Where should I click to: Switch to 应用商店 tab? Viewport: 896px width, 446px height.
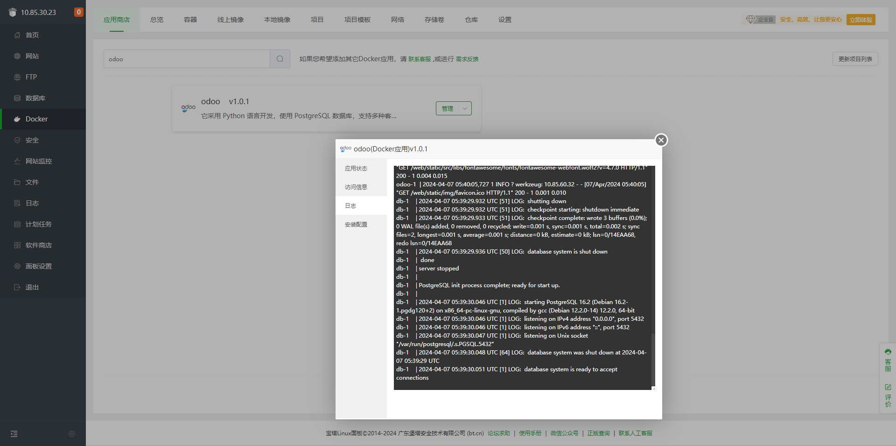(117, 20)
